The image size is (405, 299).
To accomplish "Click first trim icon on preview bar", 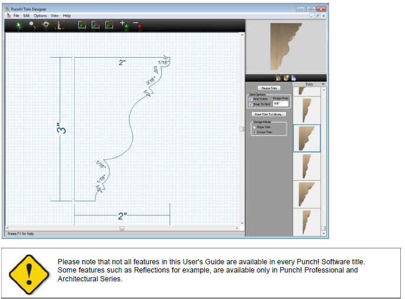I will [x=278, y=78].
